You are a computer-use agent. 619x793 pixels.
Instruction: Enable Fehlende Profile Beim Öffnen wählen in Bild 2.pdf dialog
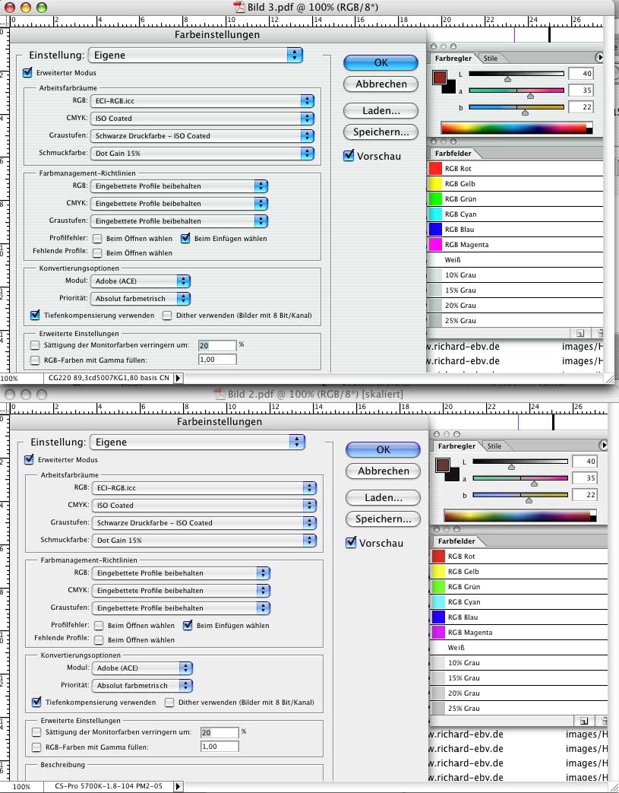tap(99, 640)
